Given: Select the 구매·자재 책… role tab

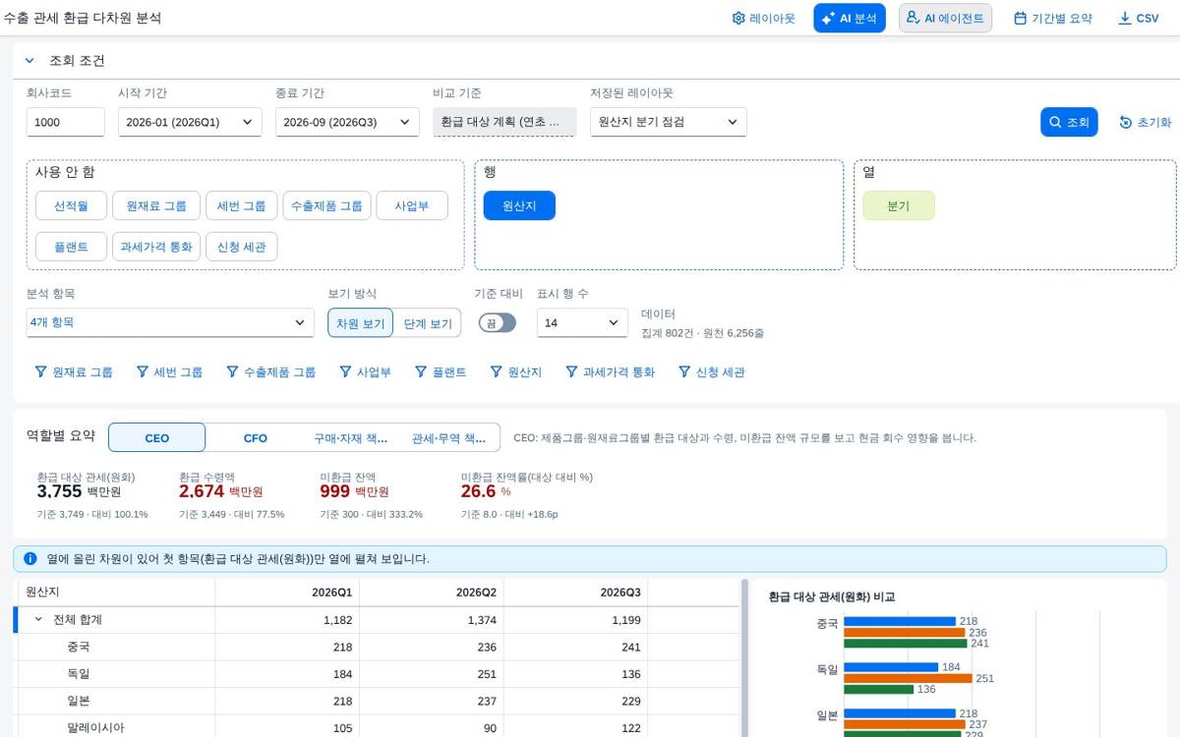Looking at the screenshot, I should [x=352, y=437].
